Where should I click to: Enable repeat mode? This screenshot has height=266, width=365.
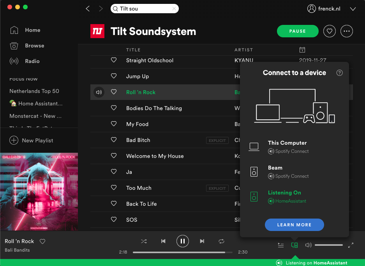click(222, 241)
